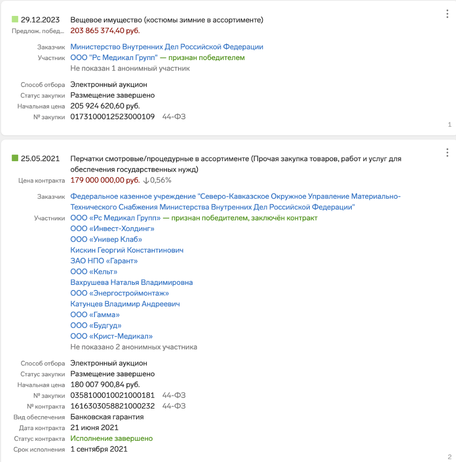Open participant ООО «Инвест-Холдинг»
The image size is (456, 462).
pos(112,229)
